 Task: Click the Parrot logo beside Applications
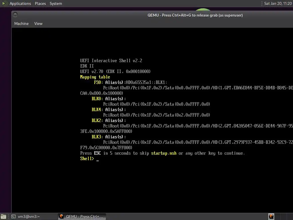(5, 3)
